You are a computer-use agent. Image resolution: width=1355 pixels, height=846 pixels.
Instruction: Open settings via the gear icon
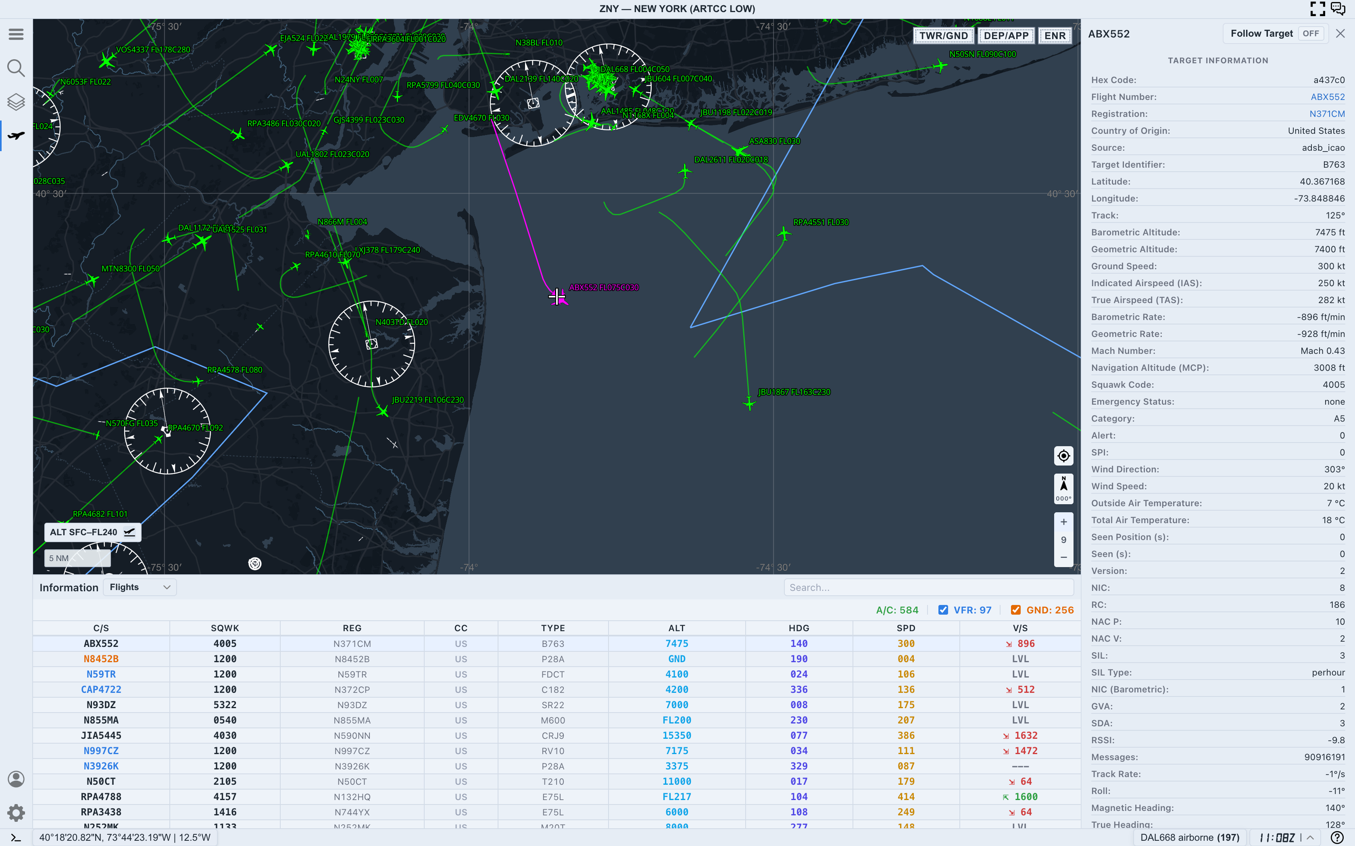click(16, 813)
